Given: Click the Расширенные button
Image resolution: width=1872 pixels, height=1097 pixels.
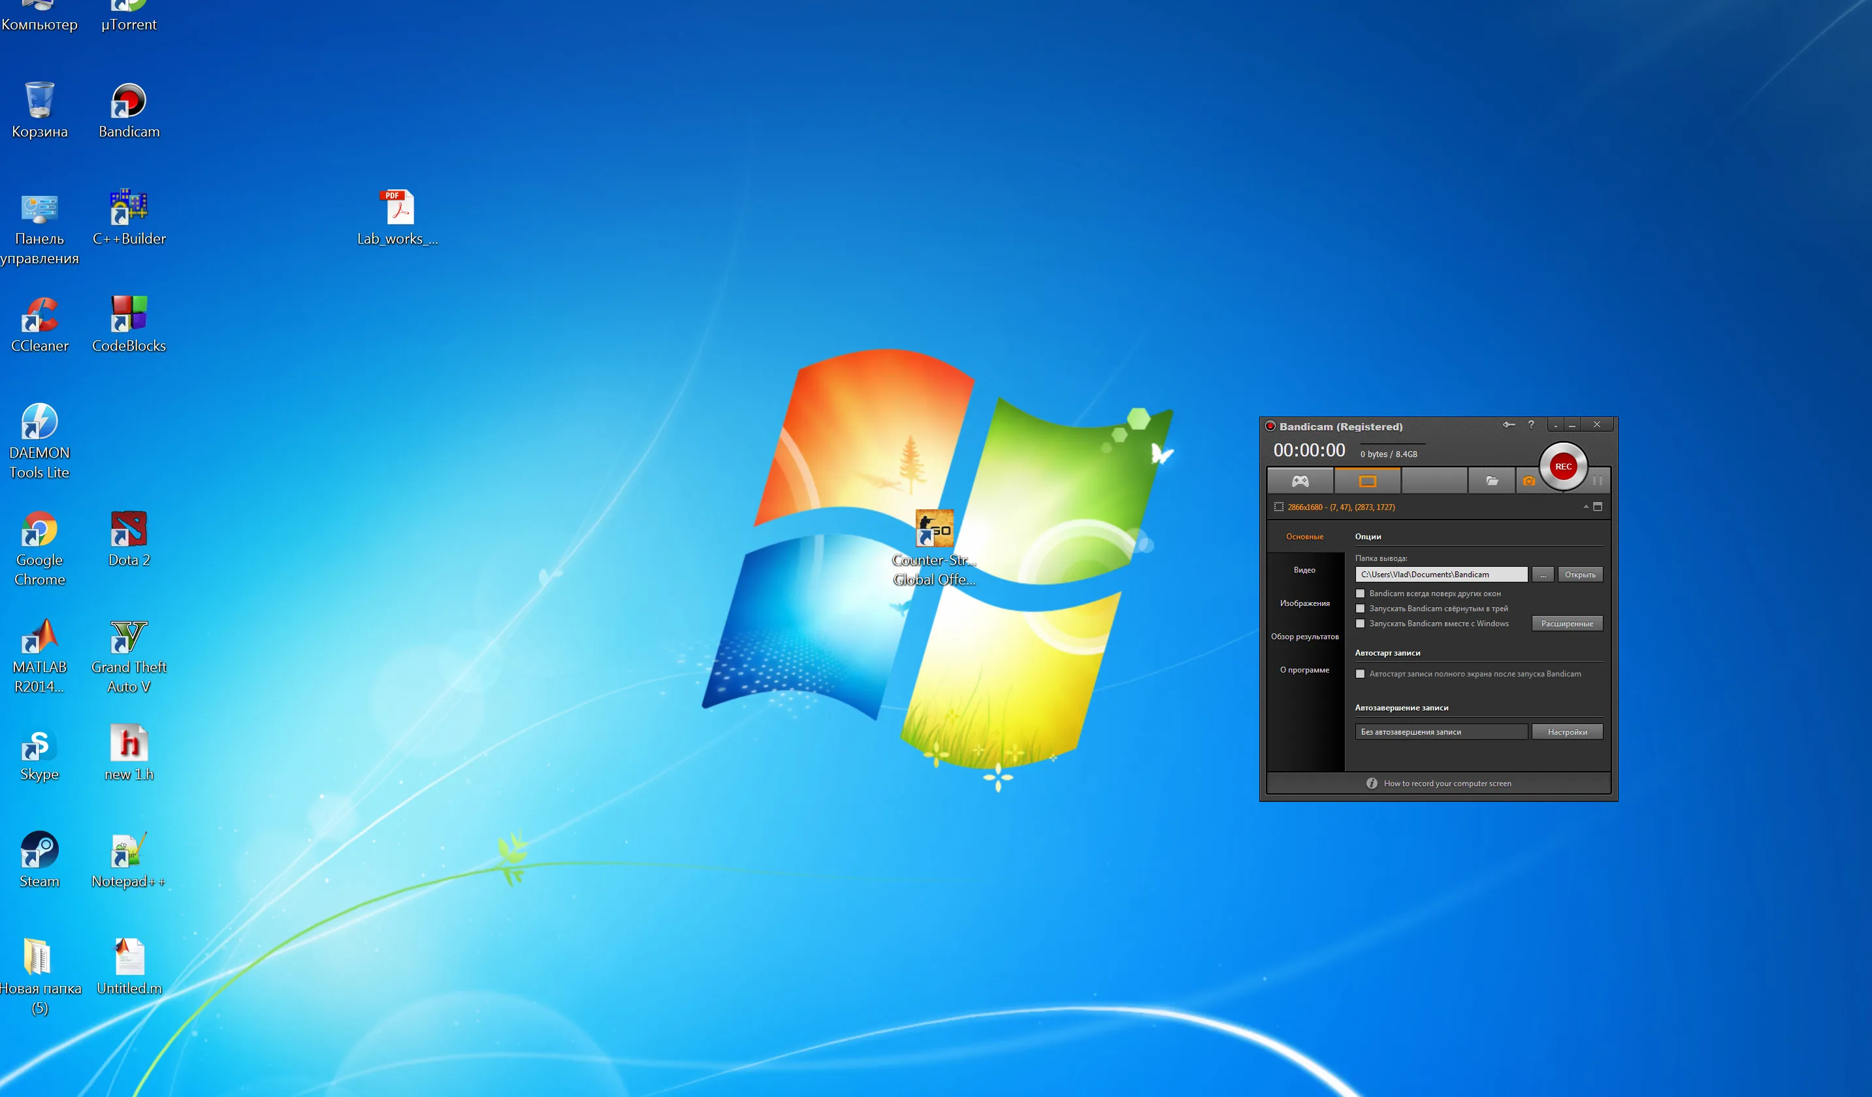Looking at the screenshot, I should (1567, 623).
